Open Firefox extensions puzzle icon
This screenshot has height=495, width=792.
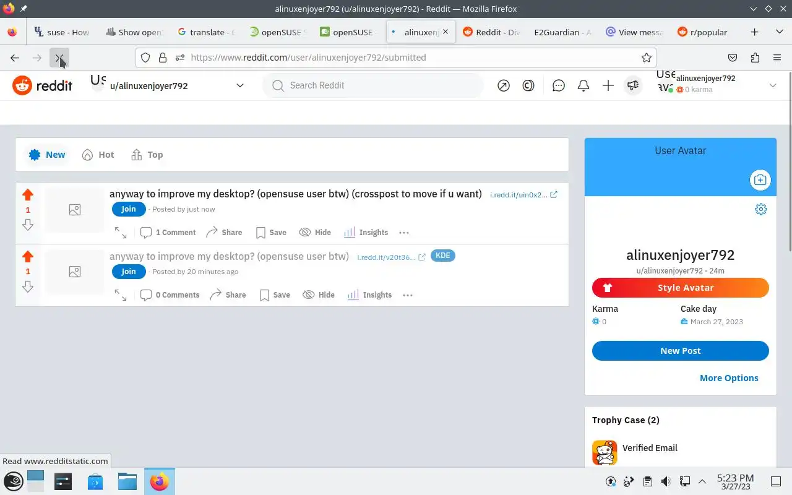tap(755, 58)
